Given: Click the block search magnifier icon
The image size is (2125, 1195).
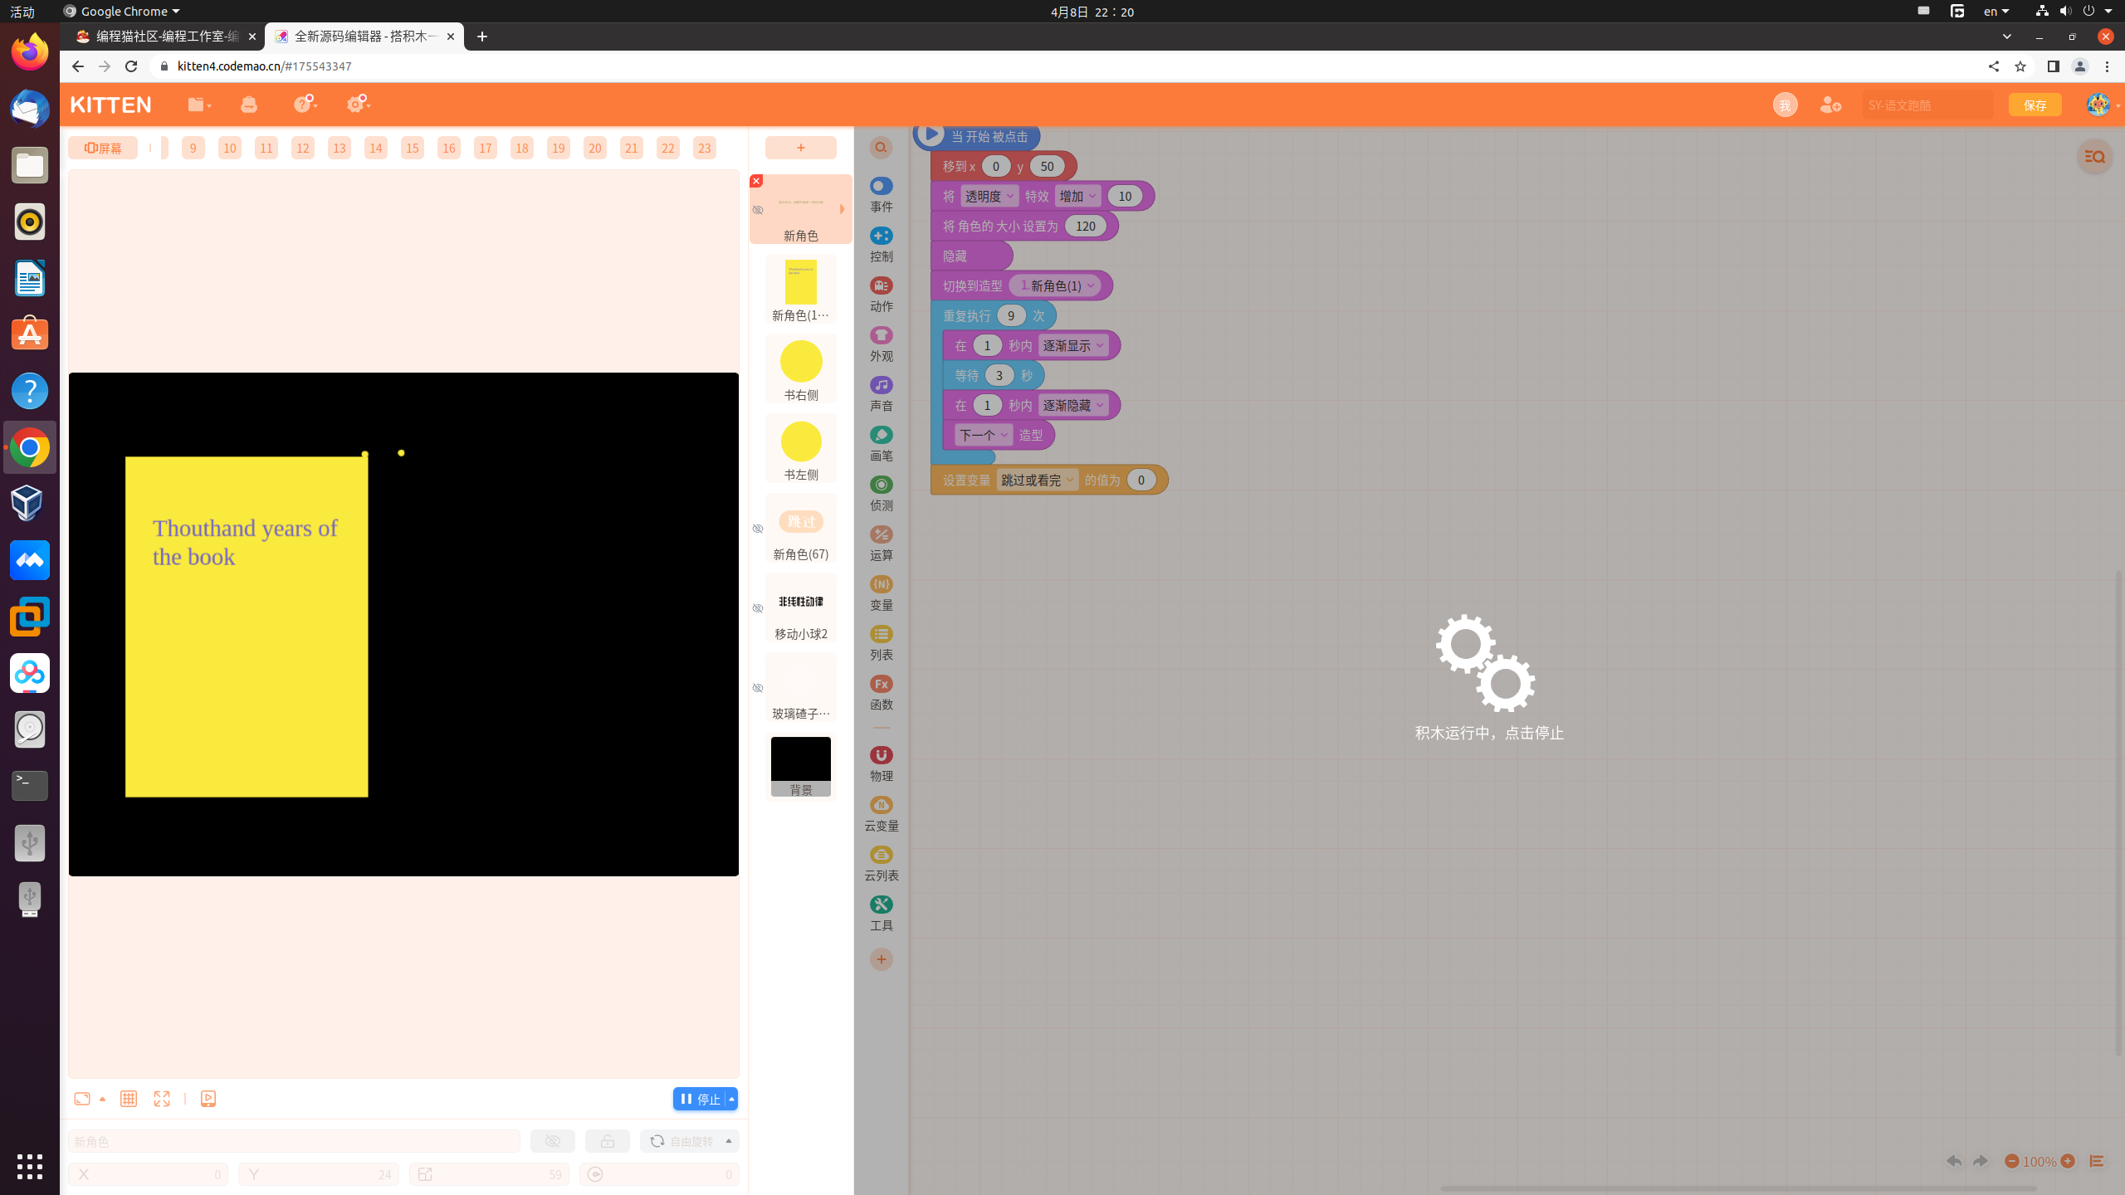Looking at the screenshot, I should (881, 148).
